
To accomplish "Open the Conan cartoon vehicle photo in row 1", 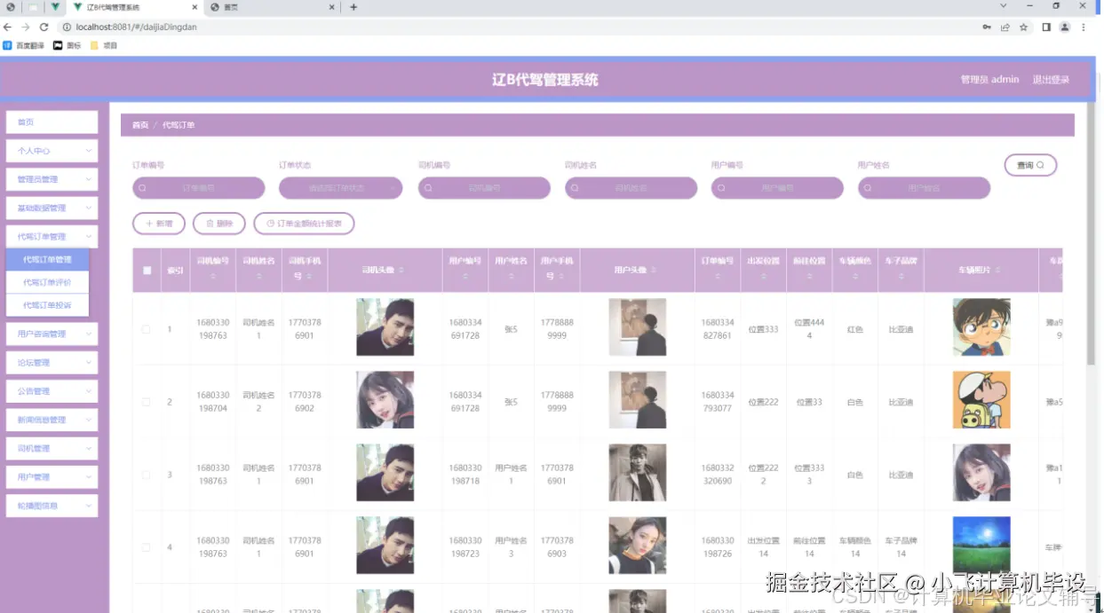I will 981,327.
